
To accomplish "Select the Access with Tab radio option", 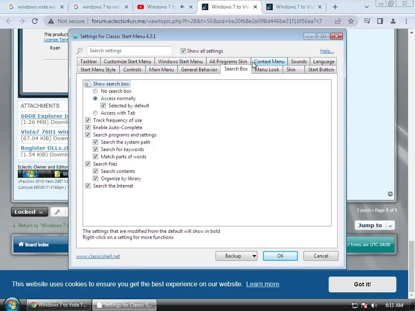I will pos(95,113).
